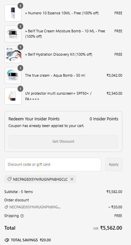131x245 pixels.
Task: Open the Numero 10 Essence product thumbnail
Action: [13, 13]
